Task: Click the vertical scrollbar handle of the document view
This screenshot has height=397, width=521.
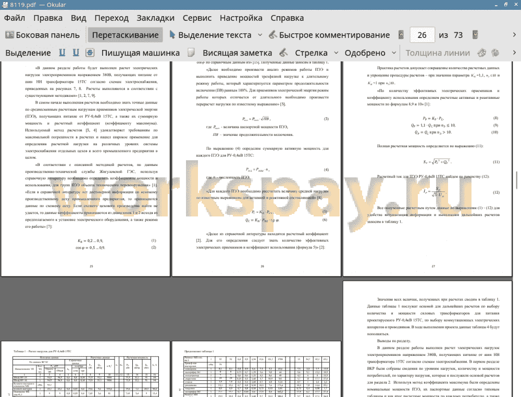Action: click(x=517, y=181)
